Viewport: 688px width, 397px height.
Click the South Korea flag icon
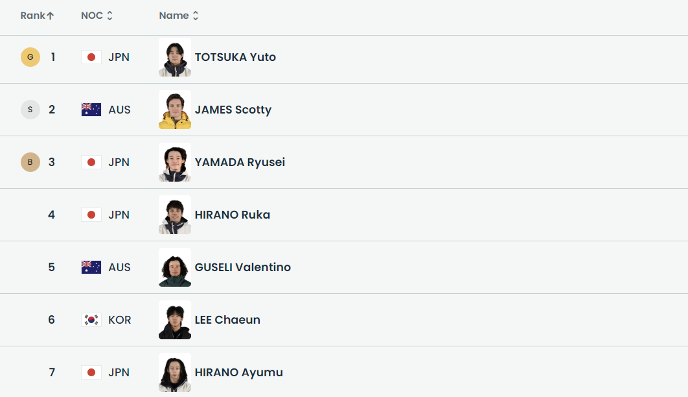(x=91, y=320)
